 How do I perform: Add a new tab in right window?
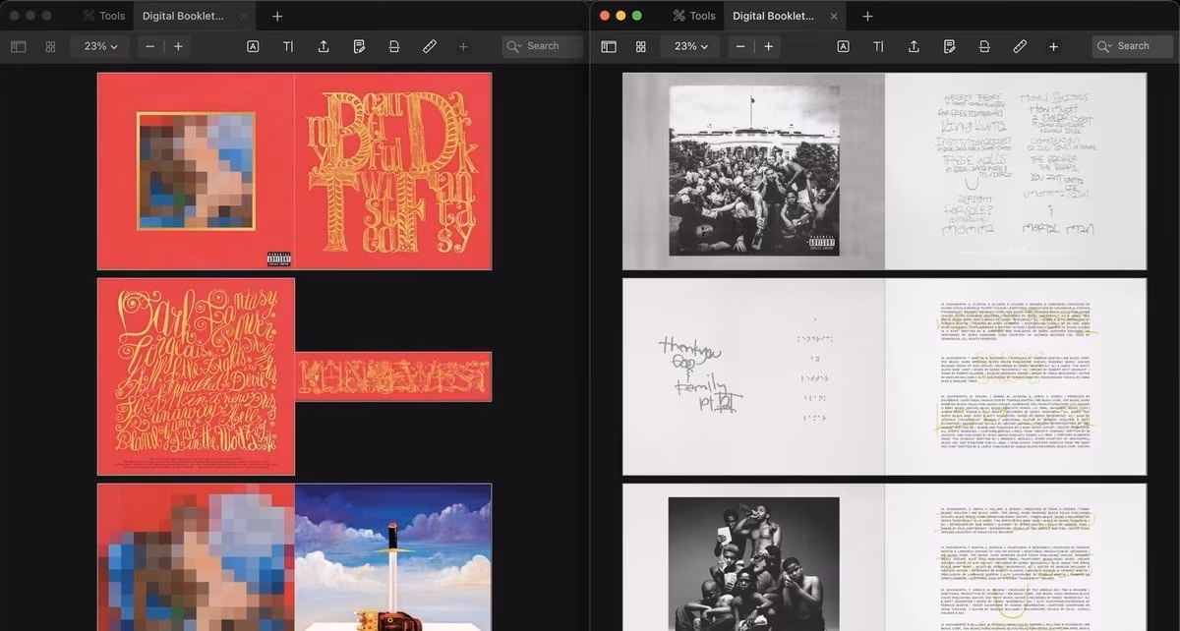pyautogui.click(x=867, y=17)
